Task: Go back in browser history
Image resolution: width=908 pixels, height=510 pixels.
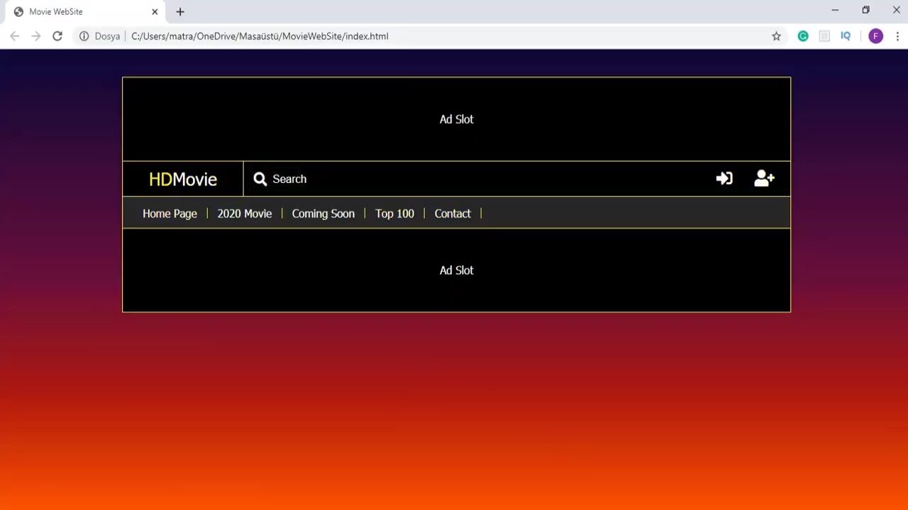Action: [15, 36]
